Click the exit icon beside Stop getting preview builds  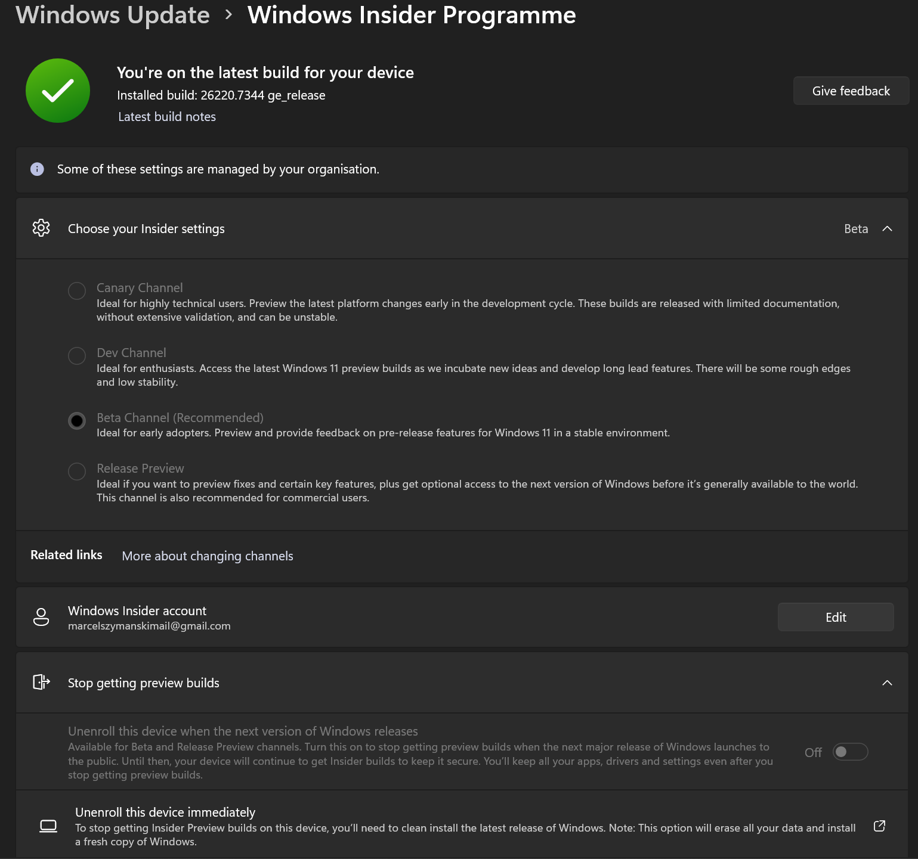41,682
